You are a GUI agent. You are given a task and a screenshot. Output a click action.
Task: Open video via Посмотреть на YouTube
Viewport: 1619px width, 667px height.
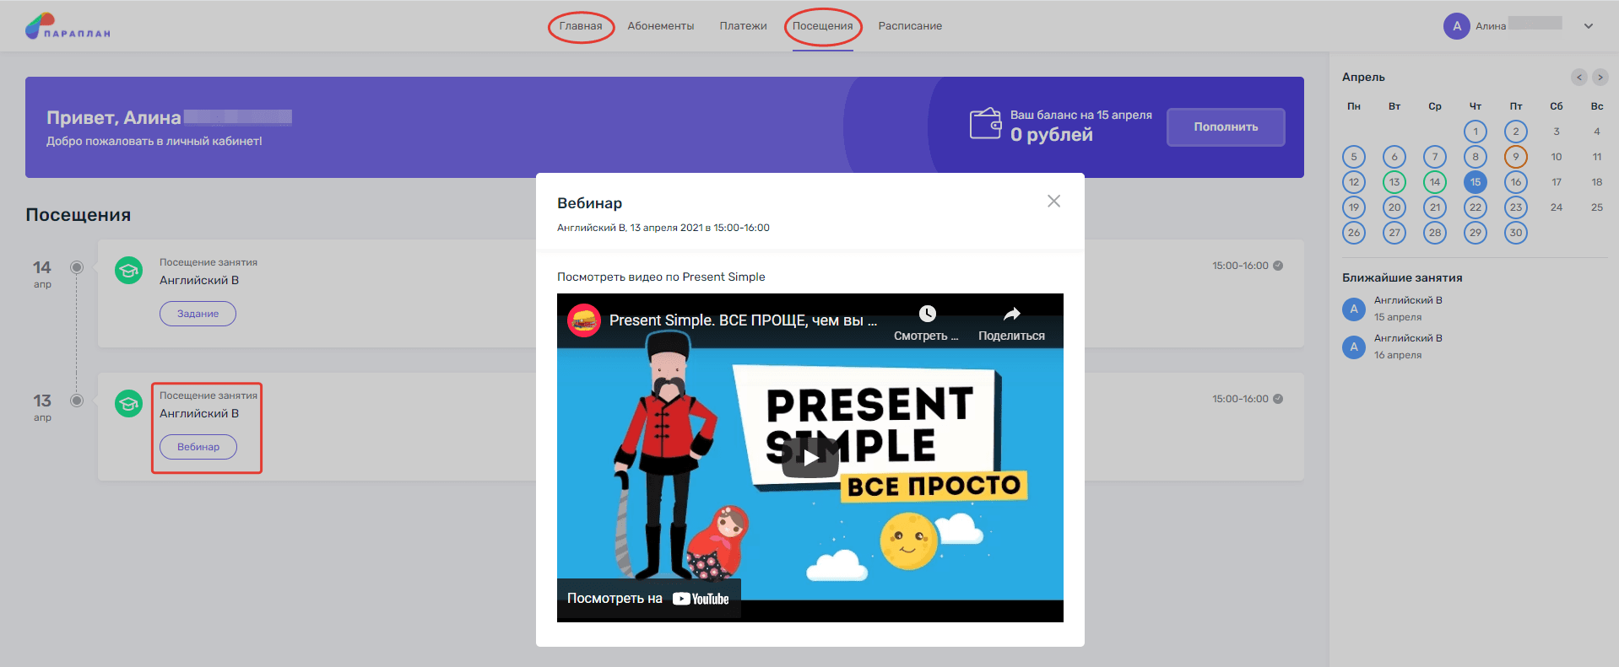pos(648,599)
